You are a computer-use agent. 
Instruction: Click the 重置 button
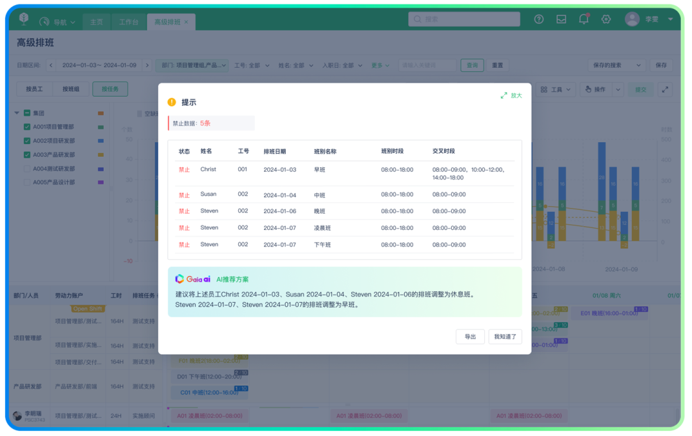[x=497, y=65]
